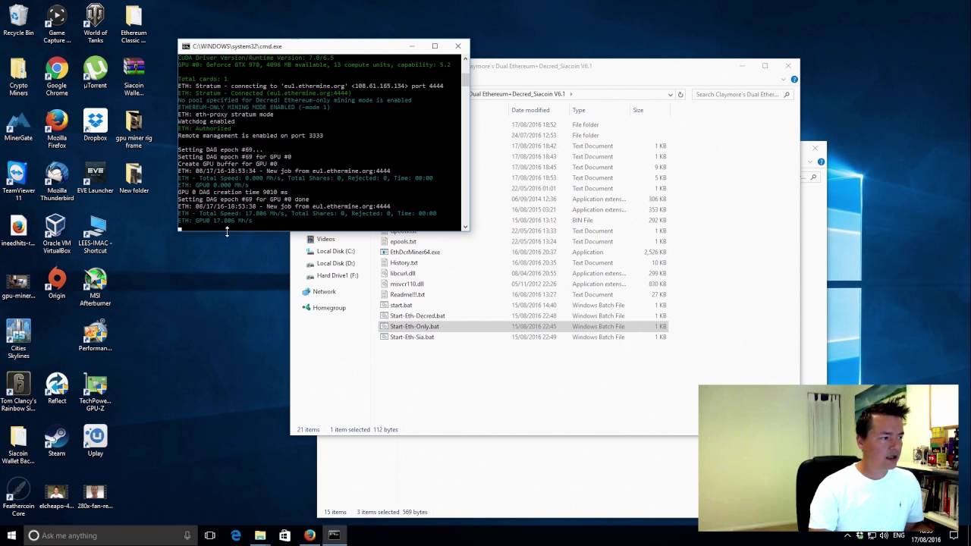Click the Search Claymore's Dual Ether search field
Screen dimensions: 971x546
(743, 94)
